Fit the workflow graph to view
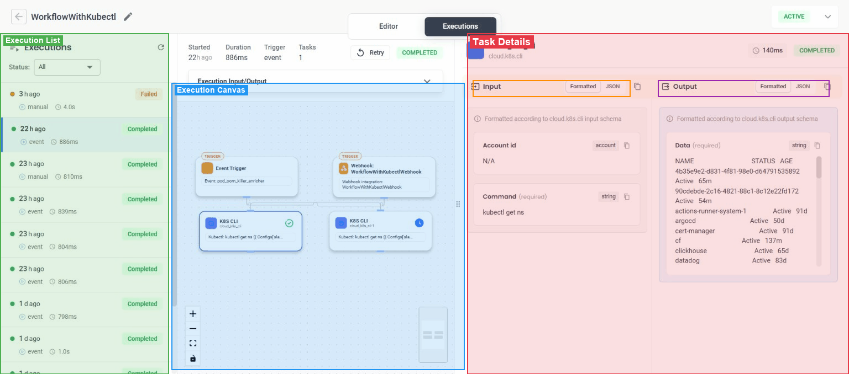Screen dimensions: 849x374 click(192, 343)
